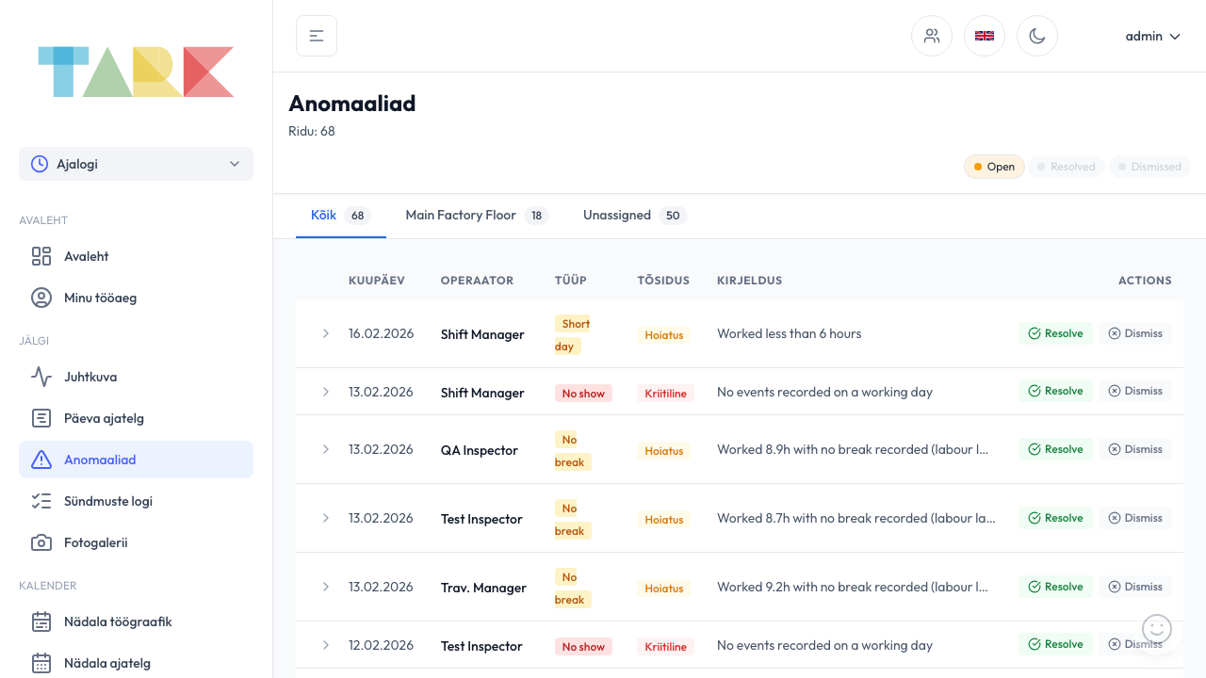This screenshot has width=1206, height=678.
Task: Open Avaleht dashboard from sidebar
Action: click(86, 256)
